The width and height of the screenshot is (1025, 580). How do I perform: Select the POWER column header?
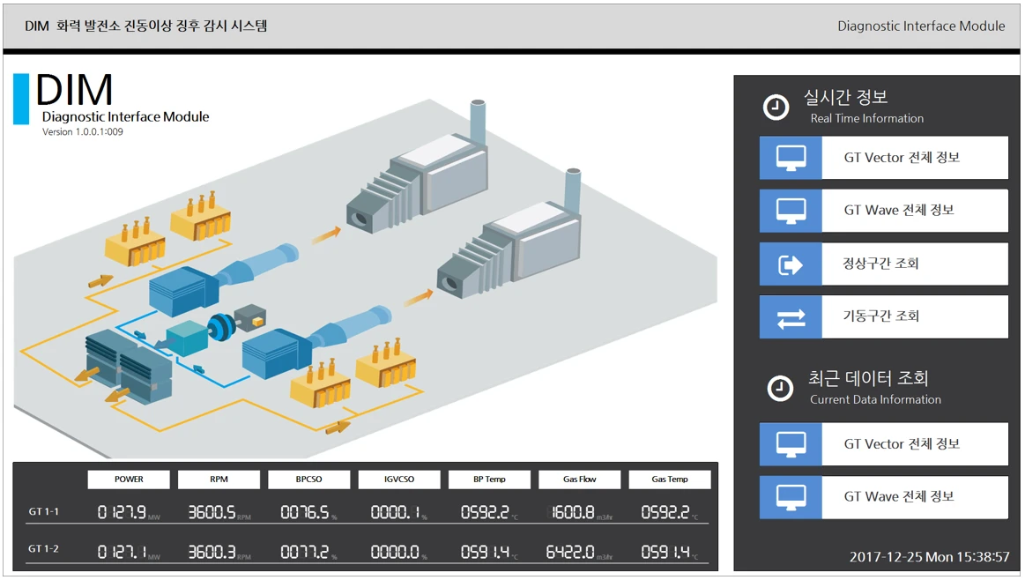(x=129, y=480)
